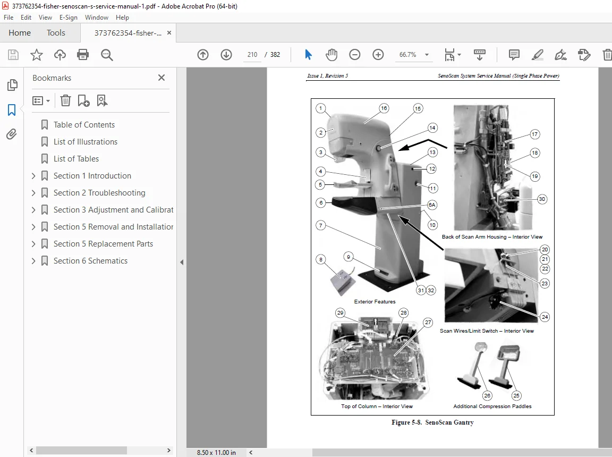
Task: Find current bookmark icon
Action: [102, 100]
